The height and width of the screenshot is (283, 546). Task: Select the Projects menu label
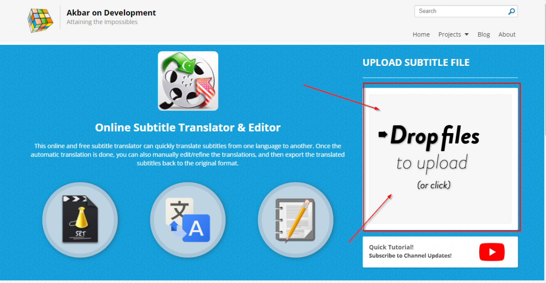tap(450, 35)
